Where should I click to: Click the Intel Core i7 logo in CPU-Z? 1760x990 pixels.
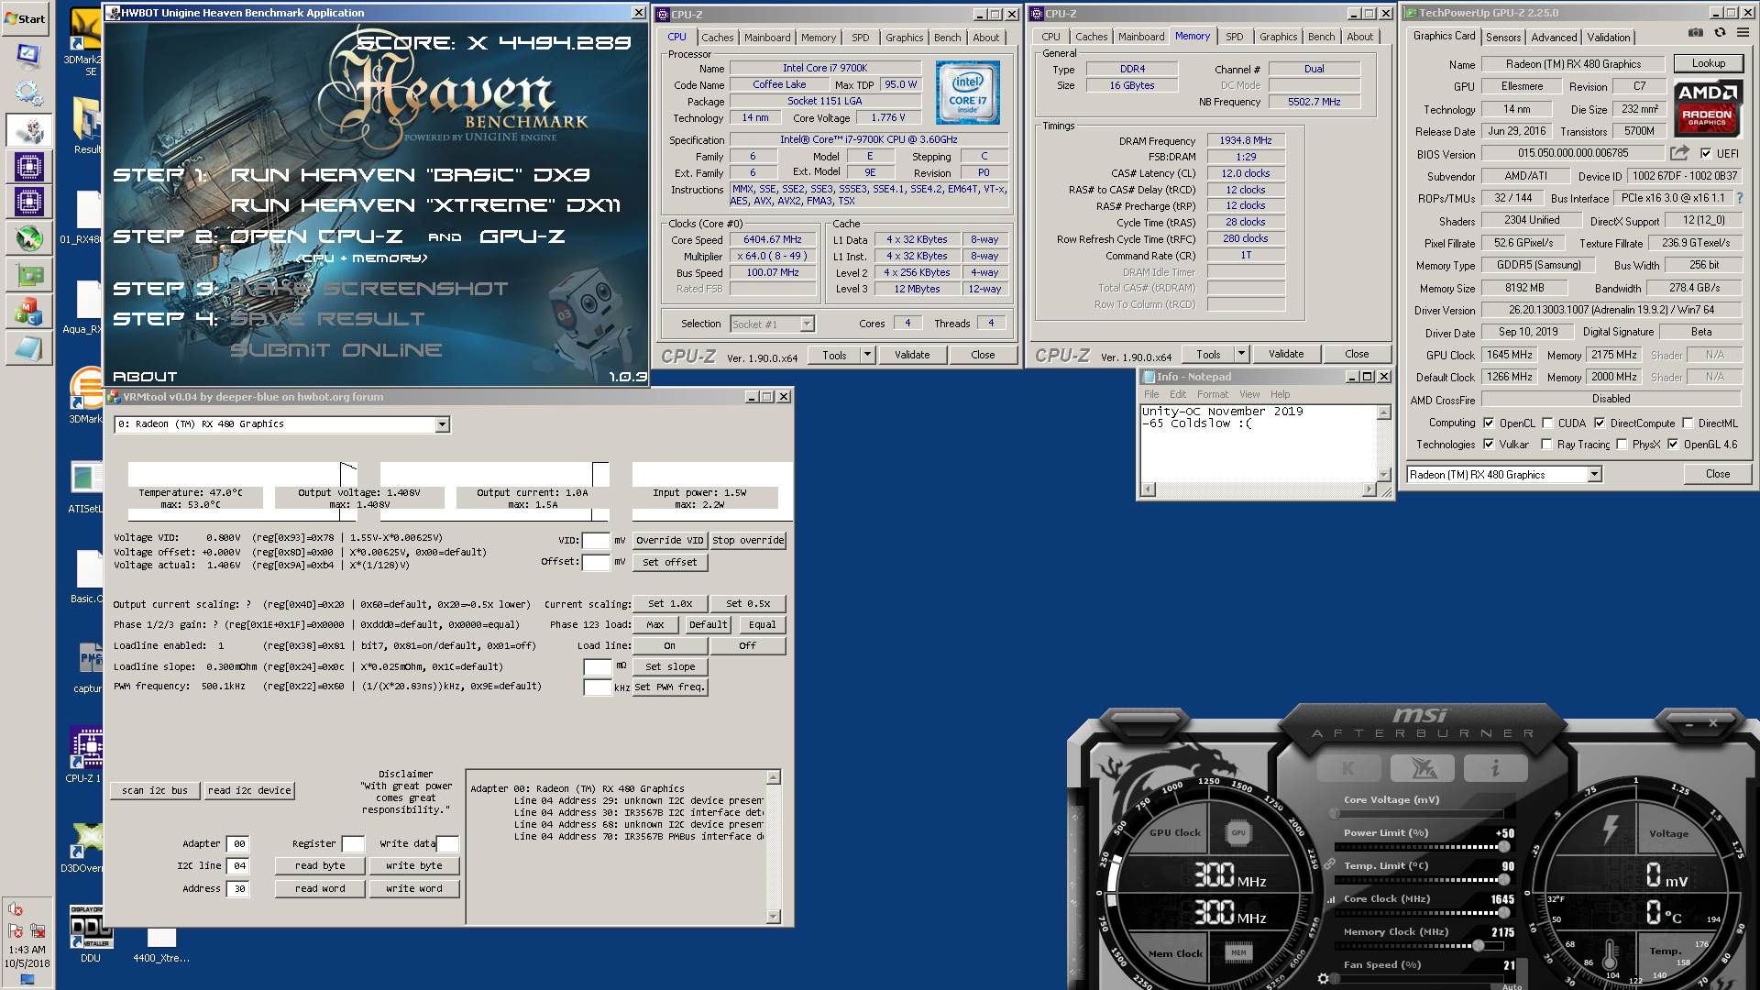pyautogui.click(x=967, y=93)
